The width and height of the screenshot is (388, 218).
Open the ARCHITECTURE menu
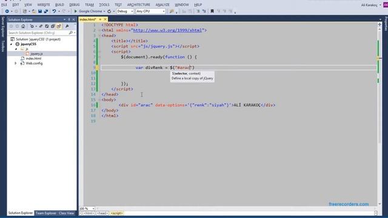(139, 5)
